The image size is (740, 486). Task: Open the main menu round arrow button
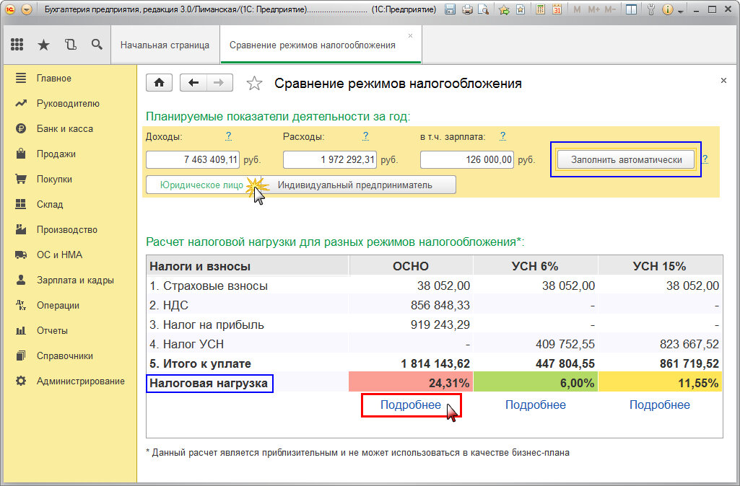27,9
